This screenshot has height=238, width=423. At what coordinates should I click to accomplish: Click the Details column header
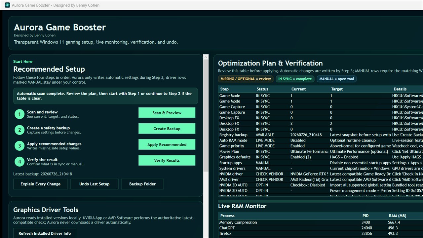coord(407,89)
